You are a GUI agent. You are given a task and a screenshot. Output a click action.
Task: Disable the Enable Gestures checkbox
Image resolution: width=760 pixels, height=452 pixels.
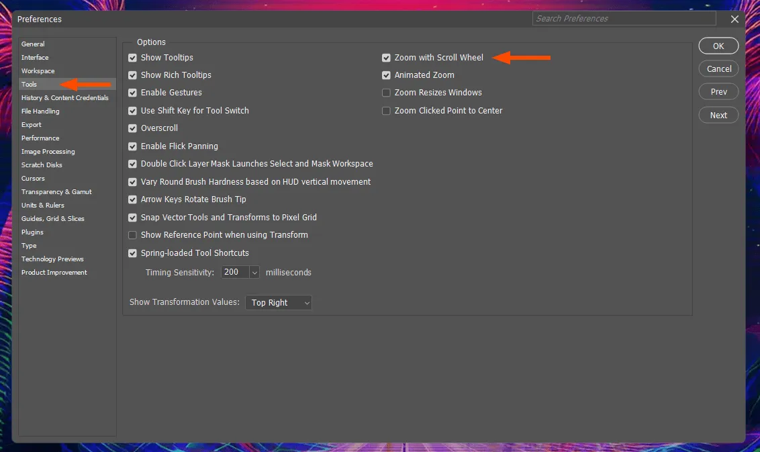coord(132,93)
